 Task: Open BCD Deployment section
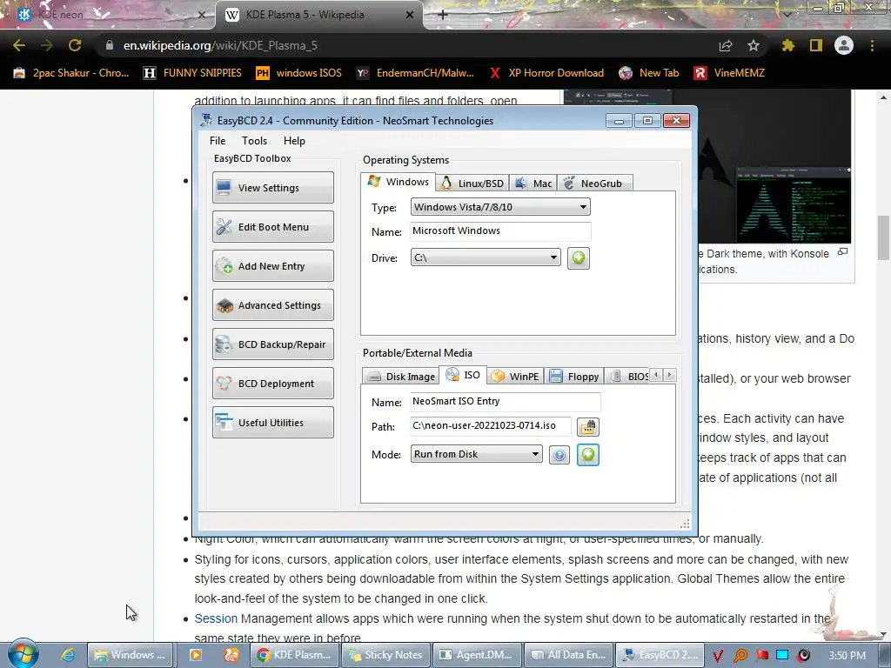[272, 384]
